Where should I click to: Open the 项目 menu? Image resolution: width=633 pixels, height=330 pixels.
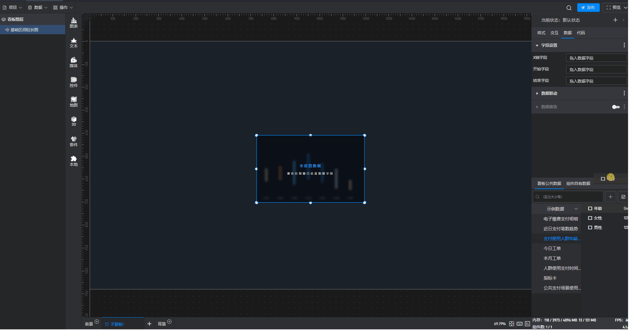click(13, 7)
